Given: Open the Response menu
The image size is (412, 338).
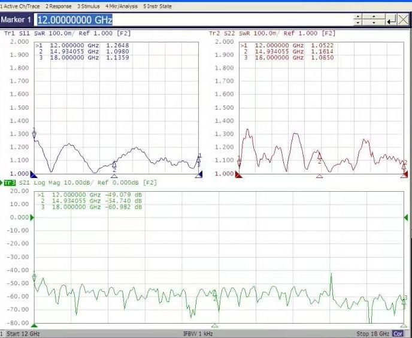Looking at the screenshot, I should [58, 6].
